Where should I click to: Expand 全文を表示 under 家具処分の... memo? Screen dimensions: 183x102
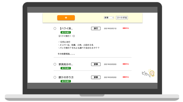[66, 68]
